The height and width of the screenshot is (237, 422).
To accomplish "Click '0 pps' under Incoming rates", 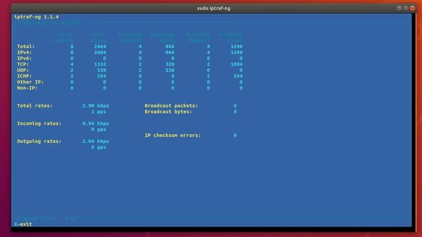I will [x=98, y=130].
